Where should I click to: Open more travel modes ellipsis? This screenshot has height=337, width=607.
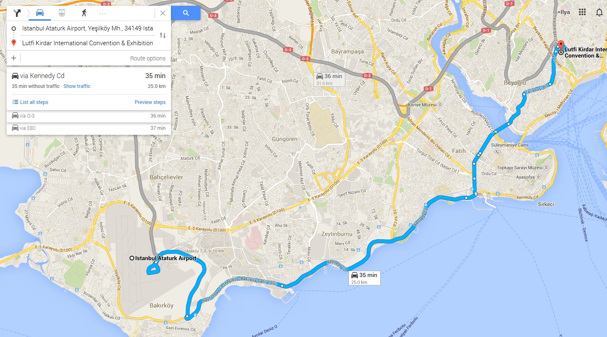pyautogui.click(x=102, y=14)
